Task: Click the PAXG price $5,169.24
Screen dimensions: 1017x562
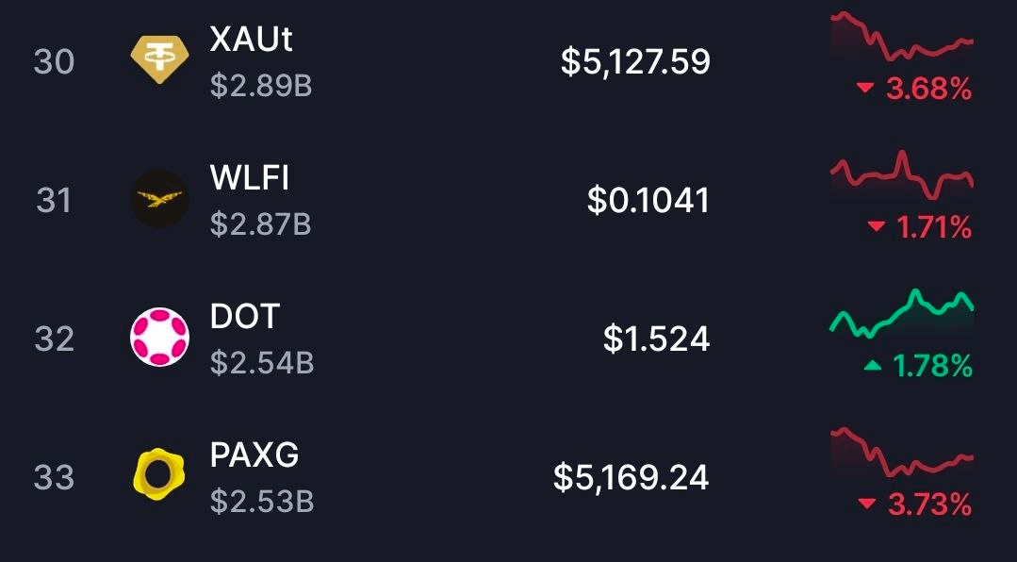Action: (631, 477)
